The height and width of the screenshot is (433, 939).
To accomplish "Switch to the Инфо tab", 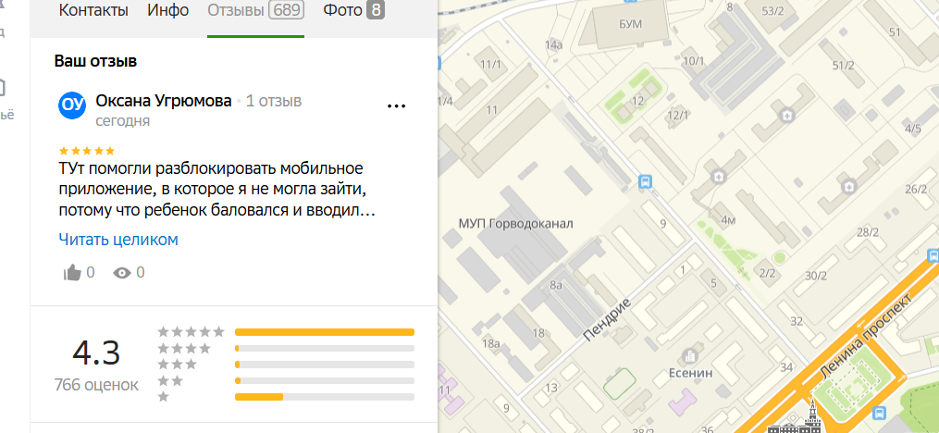I will click(168, 10).
